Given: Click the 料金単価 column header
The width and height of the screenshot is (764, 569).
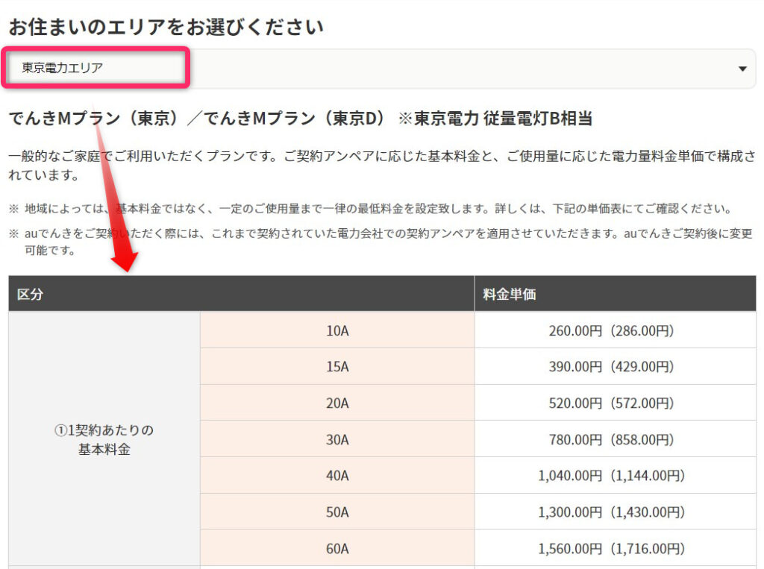Looking at the screenshot, I should pos(616,294).
